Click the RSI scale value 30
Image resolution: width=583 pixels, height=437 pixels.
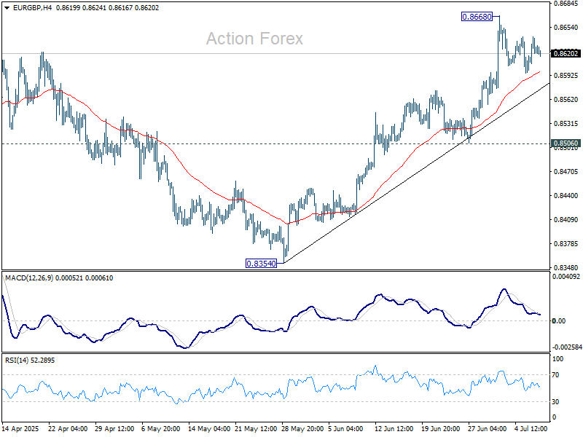click(x=555, y=402)
